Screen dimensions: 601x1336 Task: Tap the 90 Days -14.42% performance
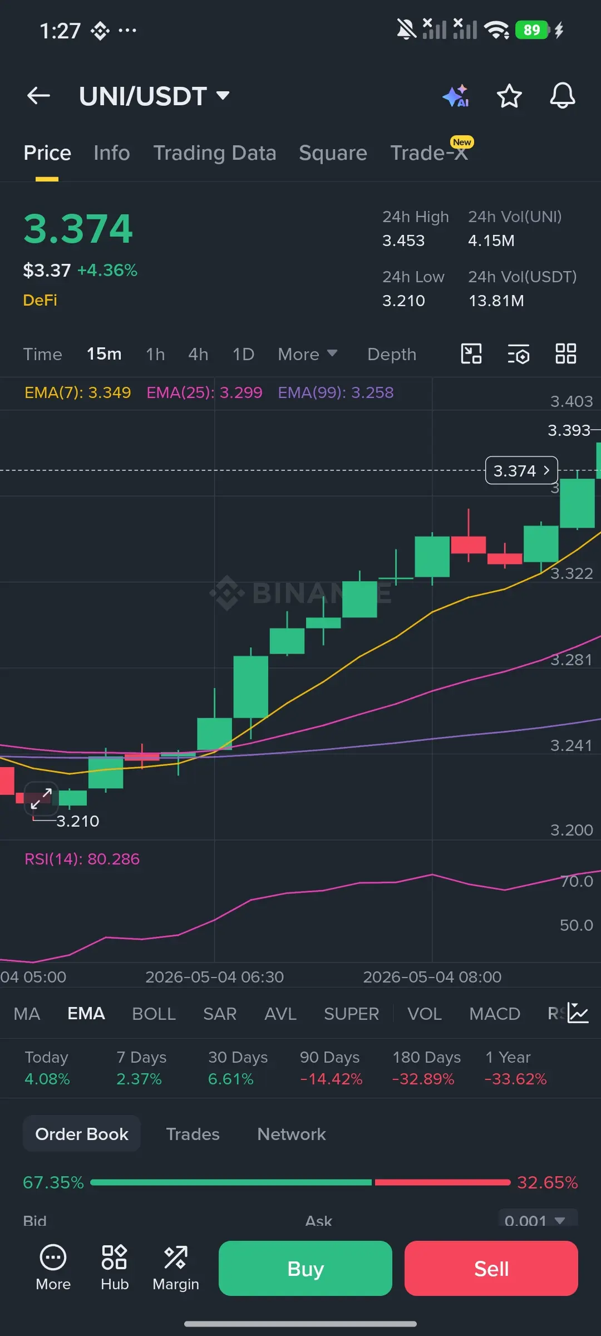click(331, 1068)
